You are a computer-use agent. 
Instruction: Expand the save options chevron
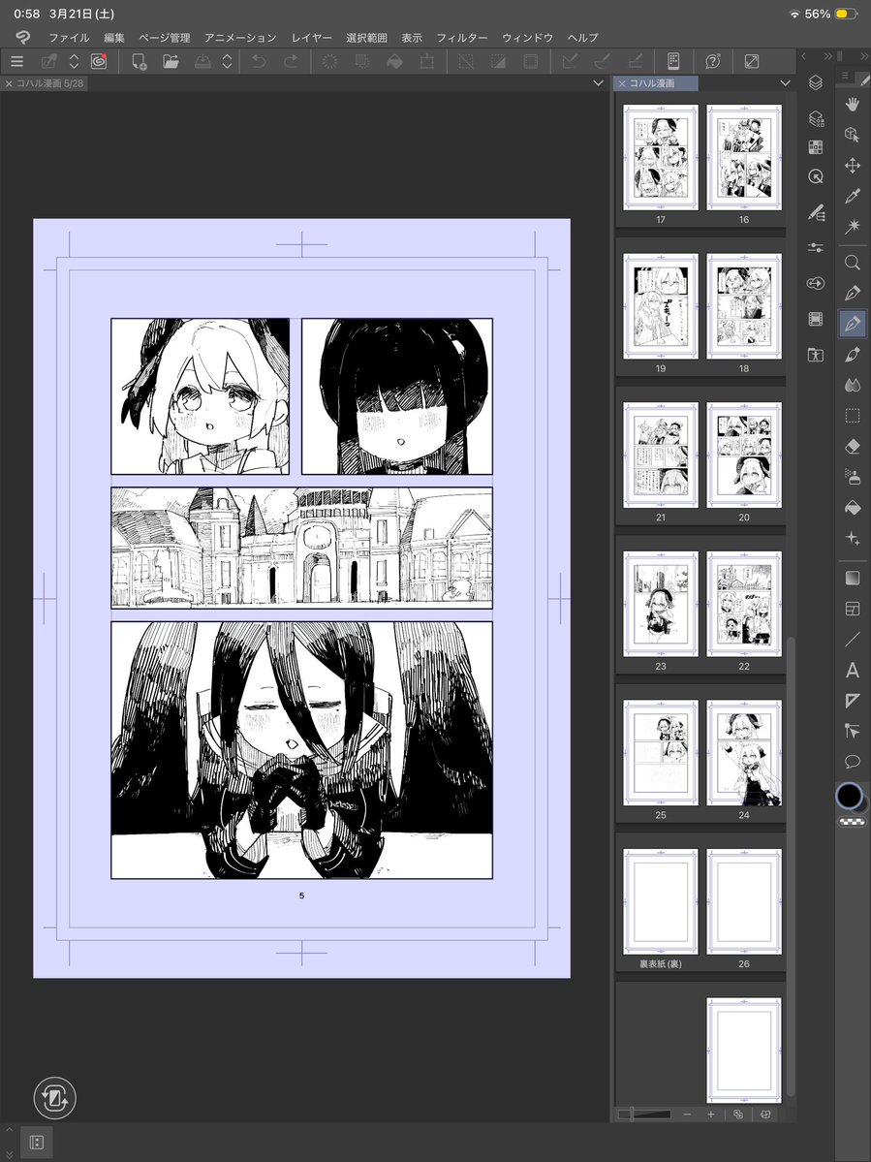pos(227,61)
